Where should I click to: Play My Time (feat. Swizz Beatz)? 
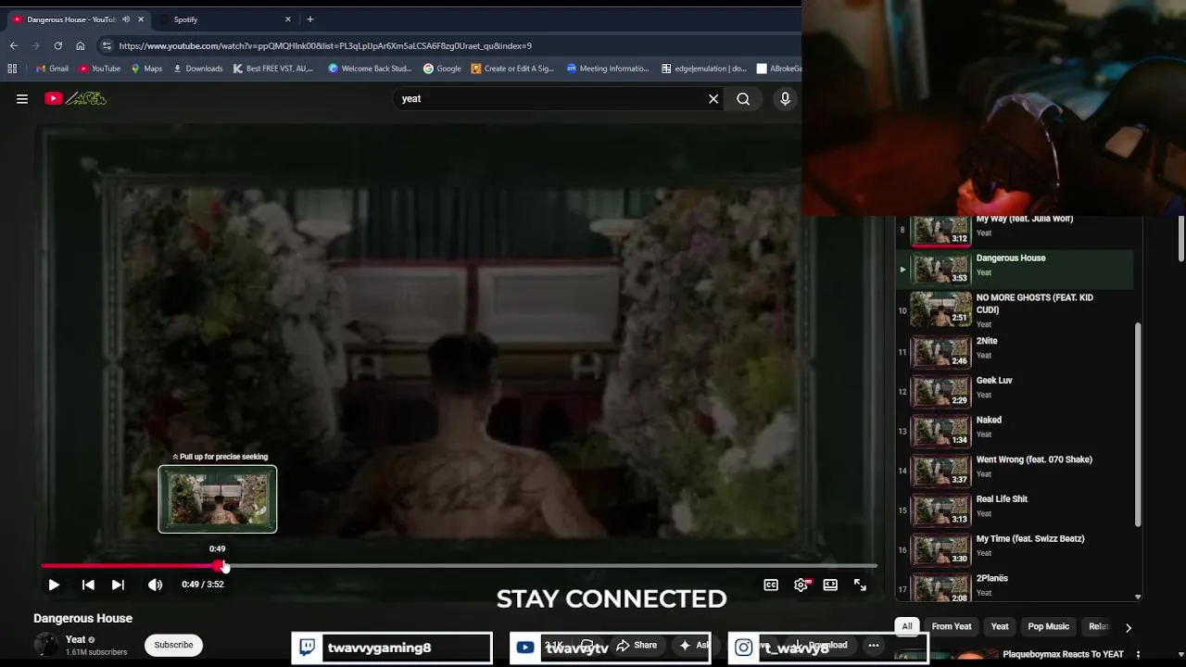pos(1015,548)
